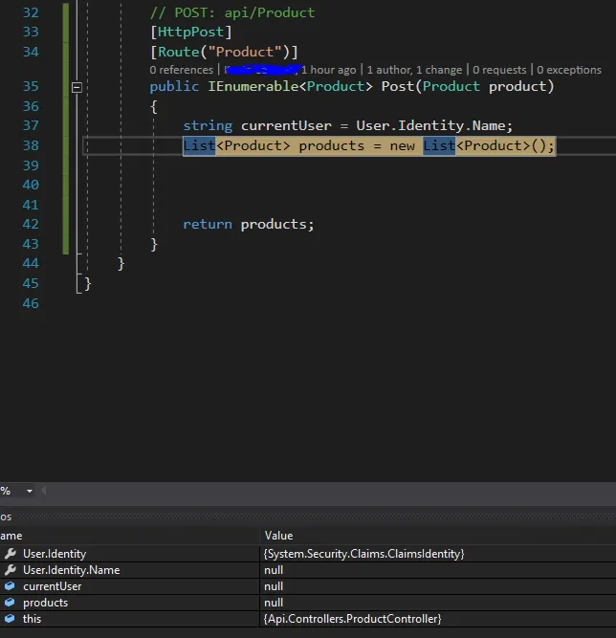Screen dimensions: 616x638
Task: Click the blue cube icon beside this
Action: tap(10, 619)
